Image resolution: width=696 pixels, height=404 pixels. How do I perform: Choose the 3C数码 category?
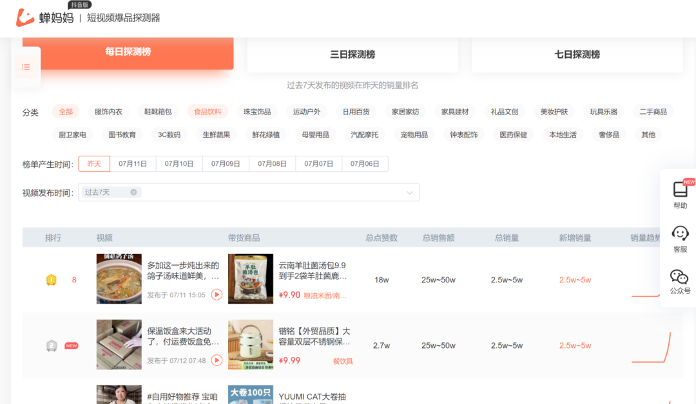169,134
